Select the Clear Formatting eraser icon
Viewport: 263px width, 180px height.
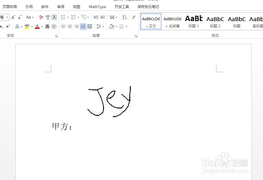pyautogui.click(x=41, y=17)
